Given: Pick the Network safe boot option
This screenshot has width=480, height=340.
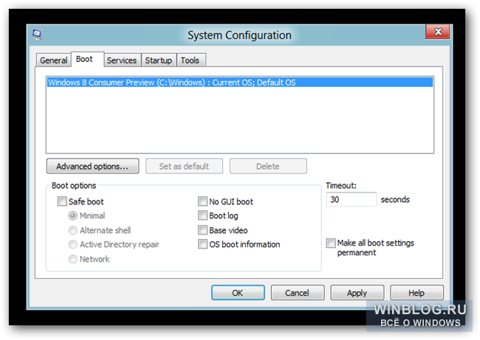Looking at the screenshot, I should 73,259.
